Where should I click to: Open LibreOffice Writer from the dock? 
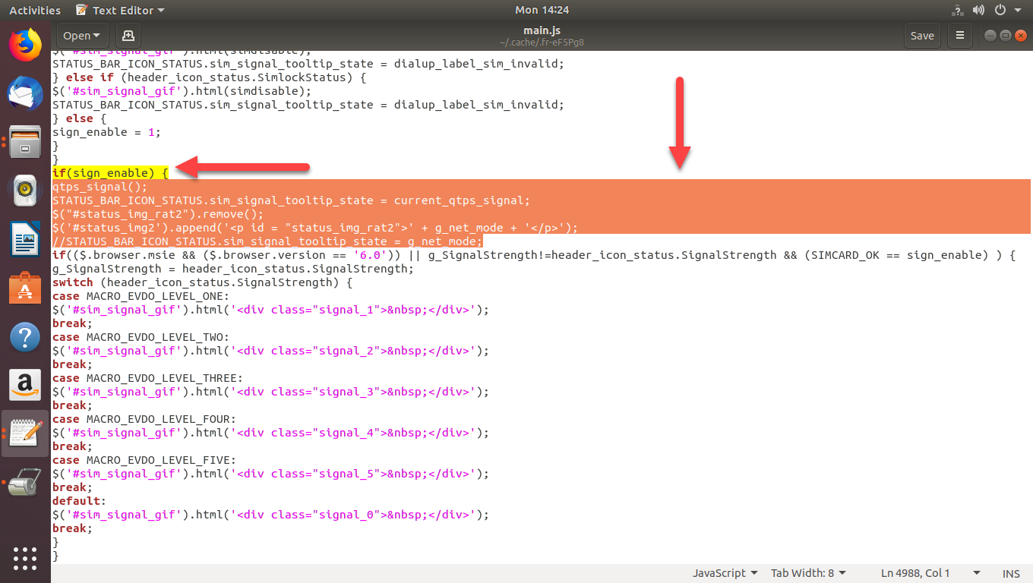[25, 239]
